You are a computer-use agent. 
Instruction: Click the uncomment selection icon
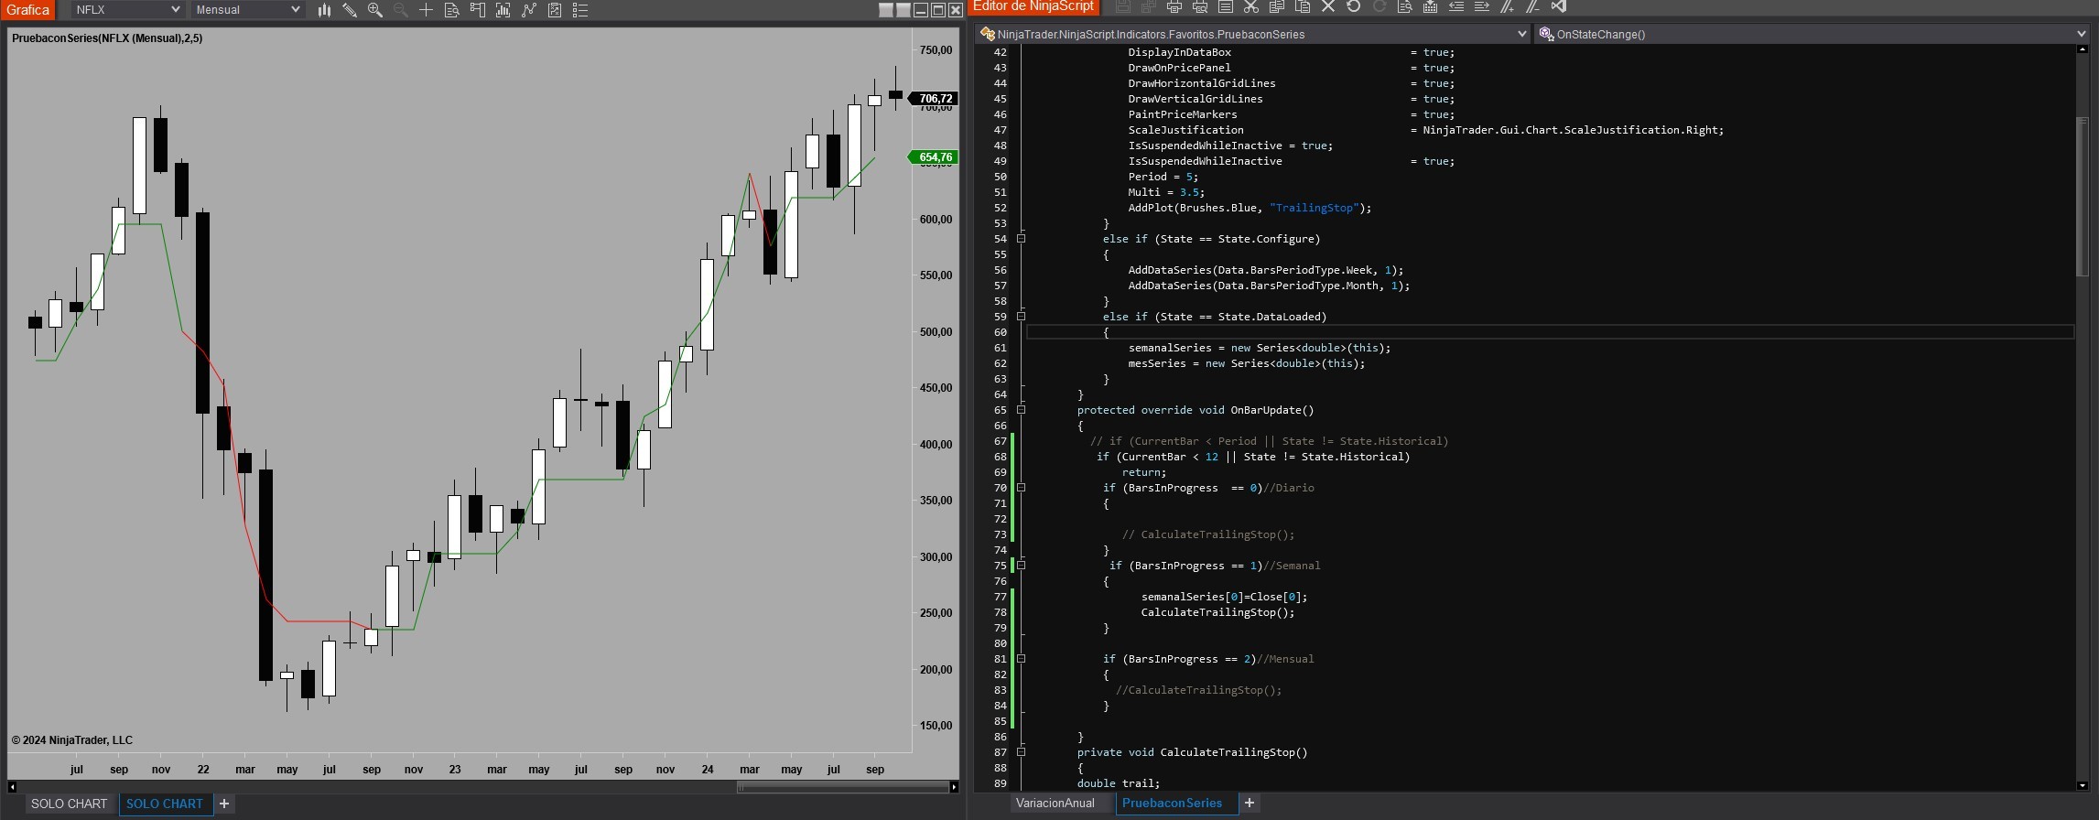coord(1533,6)
